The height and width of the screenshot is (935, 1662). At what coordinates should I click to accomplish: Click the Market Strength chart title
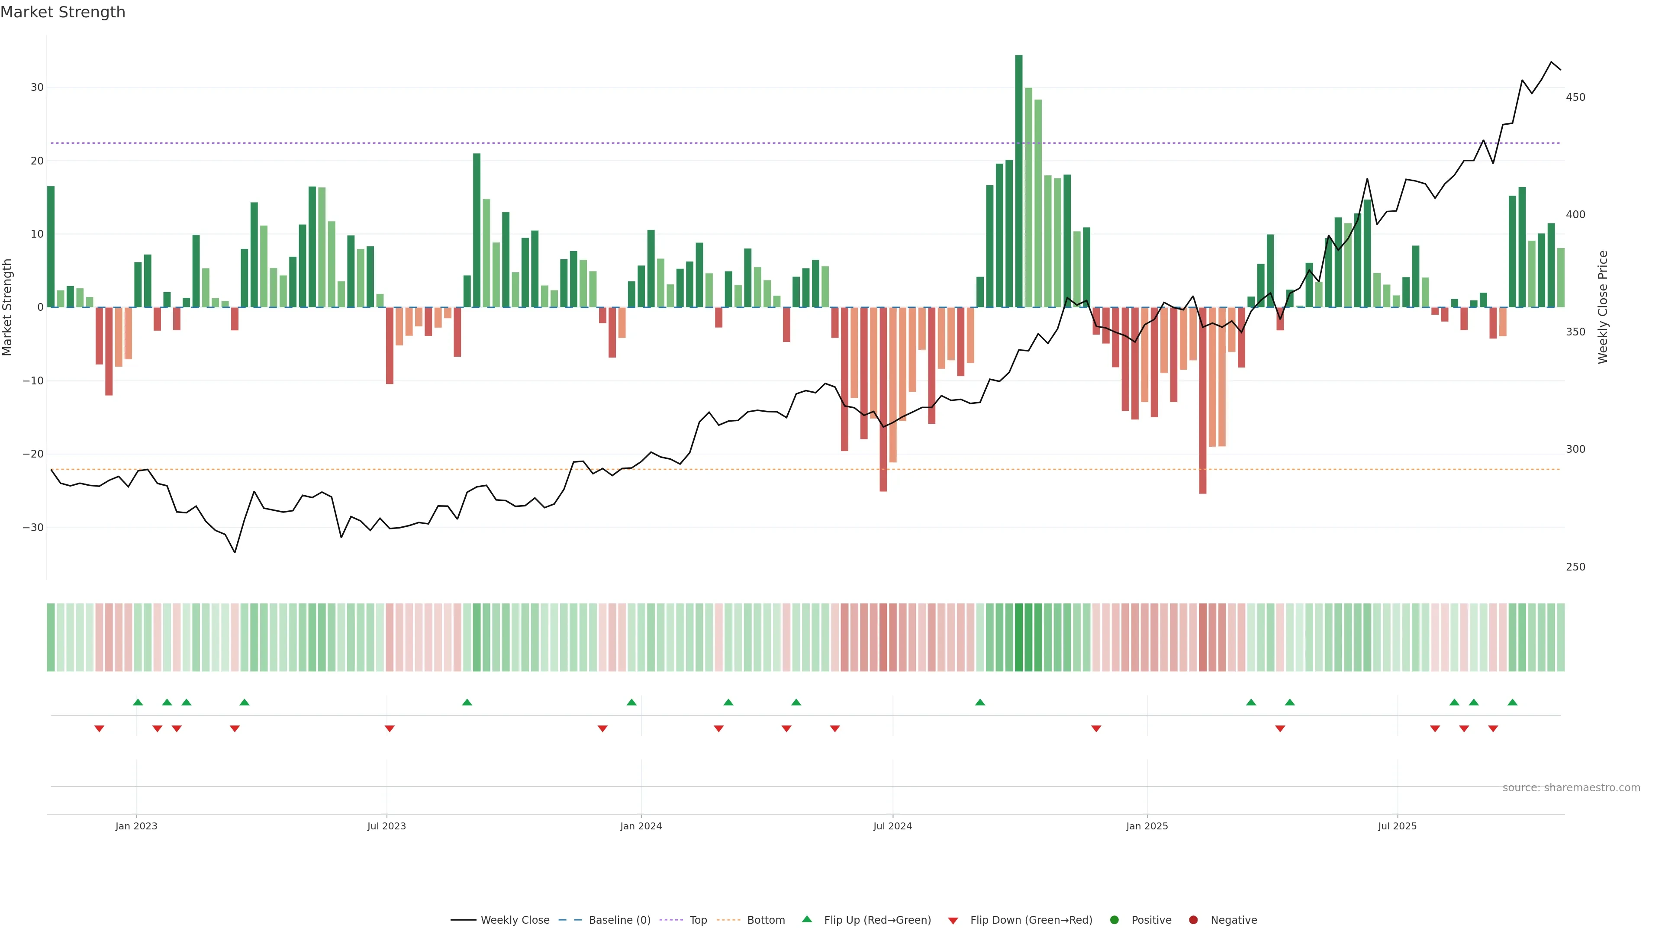tap(63, 12)
